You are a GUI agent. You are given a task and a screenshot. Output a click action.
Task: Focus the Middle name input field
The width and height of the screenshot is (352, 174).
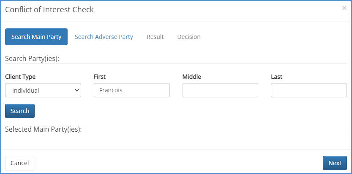(x=220, y=90)
